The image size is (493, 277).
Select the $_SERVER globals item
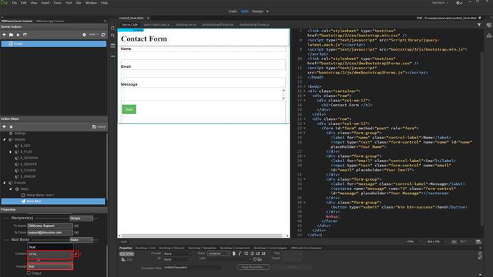tap(29, 164)
